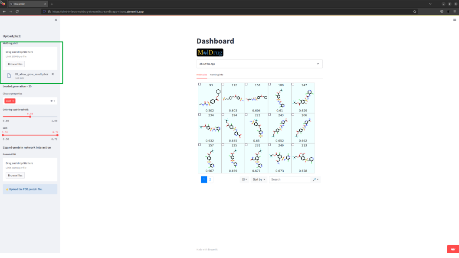This screenshot has height=258, width=459.
Task: Switch to the Running info tab
Action: pos(216,75)
